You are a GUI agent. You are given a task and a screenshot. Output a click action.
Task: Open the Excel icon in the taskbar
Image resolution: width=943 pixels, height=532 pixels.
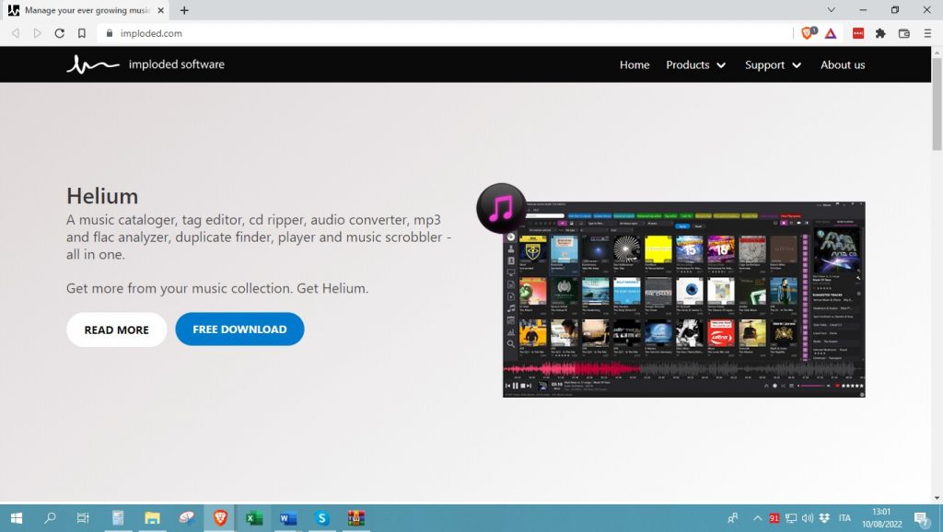coord(254,518)
